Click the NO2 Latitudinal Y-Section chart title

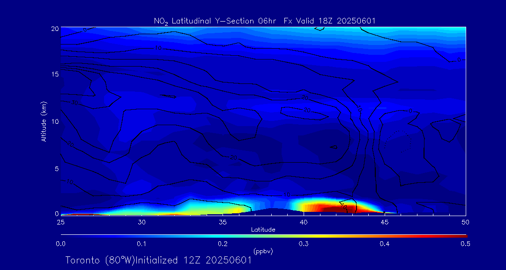click(265, 21)
